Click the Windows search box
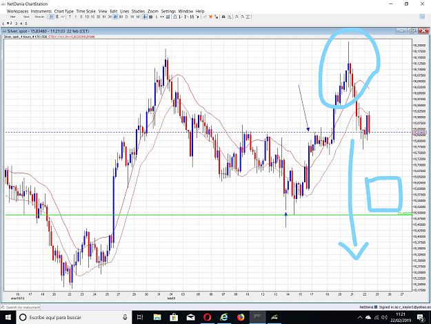This screenshot has height=324, width=431. point(74,317)
